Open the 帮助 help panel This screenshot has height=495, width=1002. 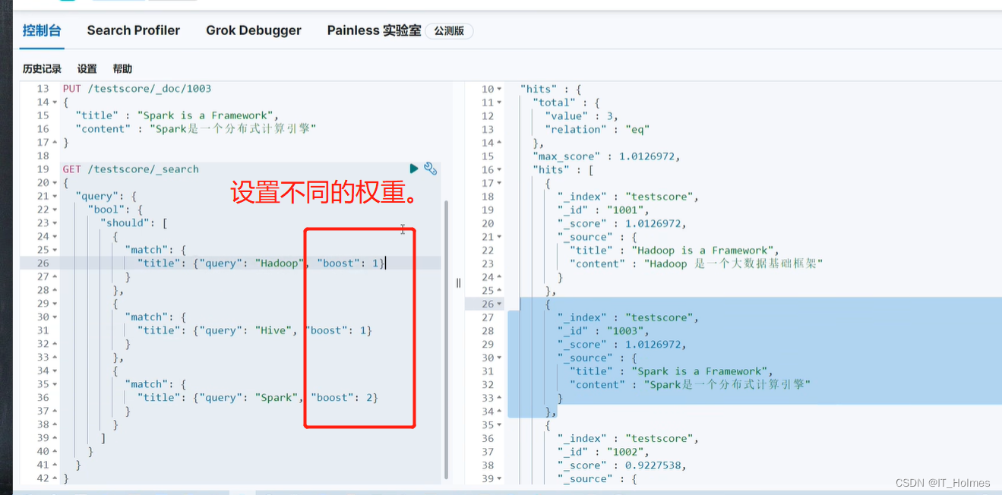coord(122,68)
